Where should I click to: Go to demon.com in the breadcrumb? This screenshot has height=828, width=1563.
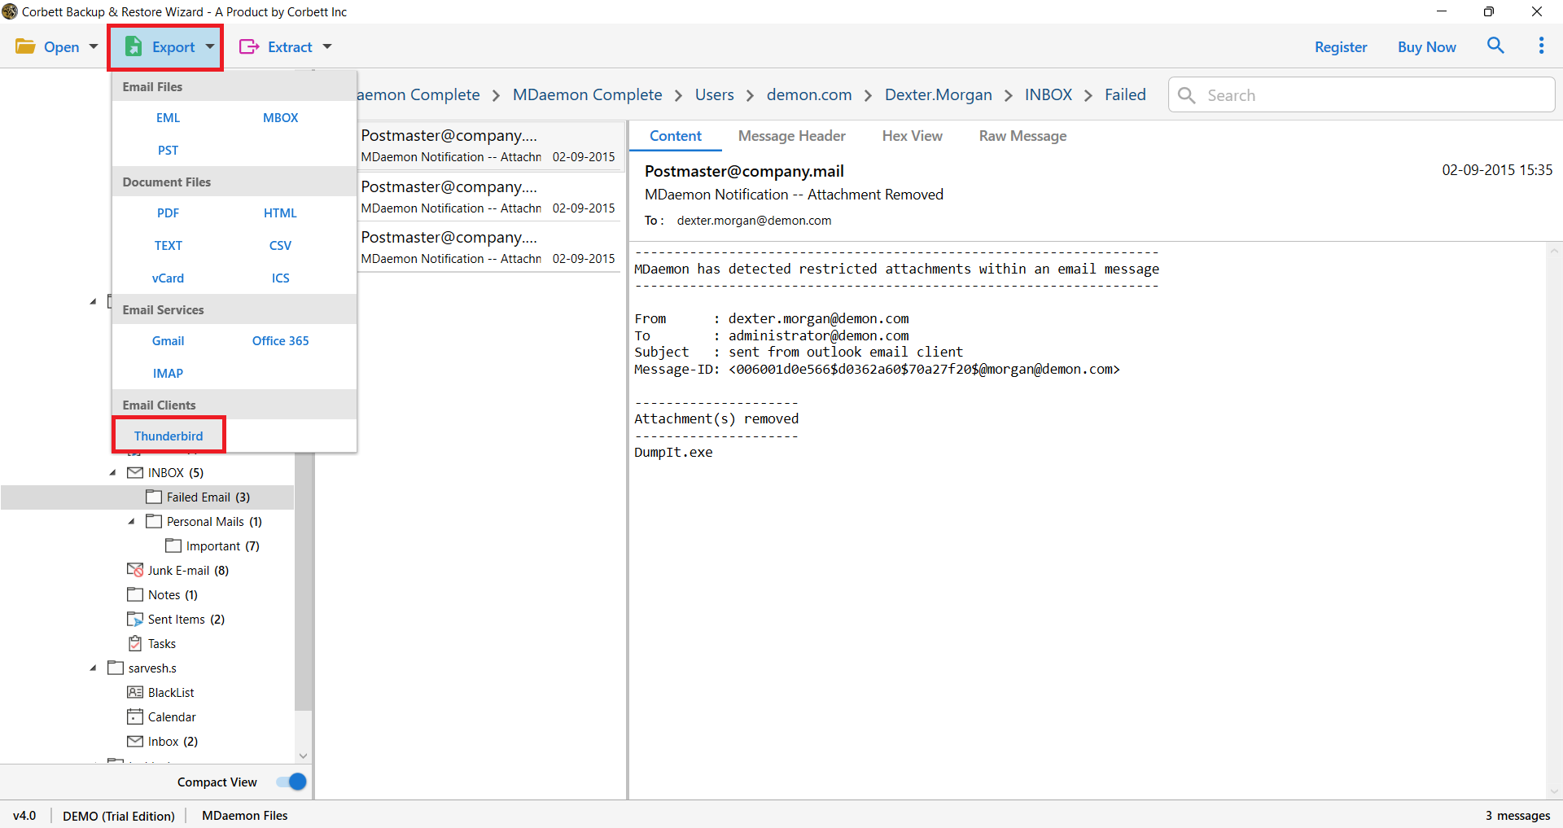pyautogui.click(x=808, y=94)
